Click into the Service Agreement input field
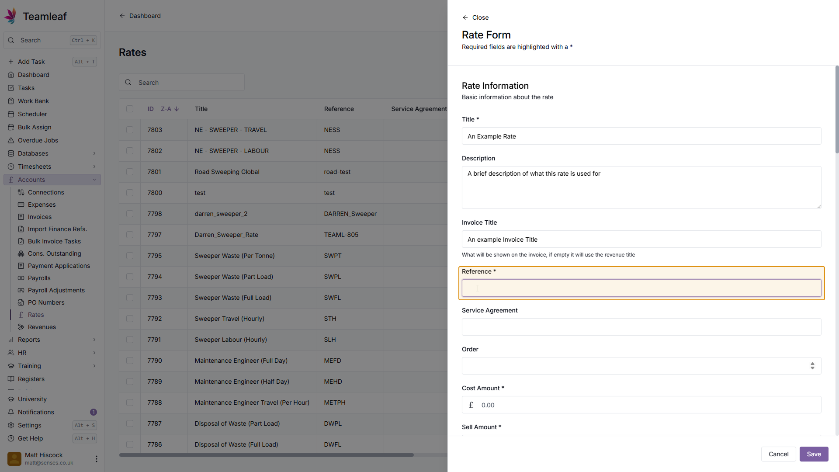Screen dimensions: 839x472 click(641, 327)
